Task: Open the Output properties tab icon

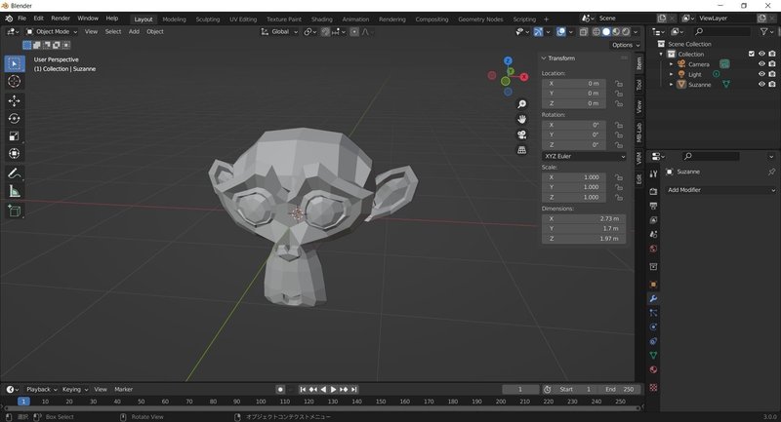Action: [653, 206]
